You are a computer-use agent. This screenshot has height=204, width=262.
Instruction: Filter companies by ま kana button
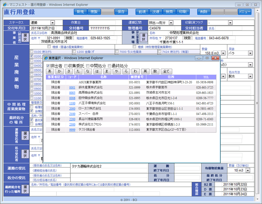pos(107,72)
